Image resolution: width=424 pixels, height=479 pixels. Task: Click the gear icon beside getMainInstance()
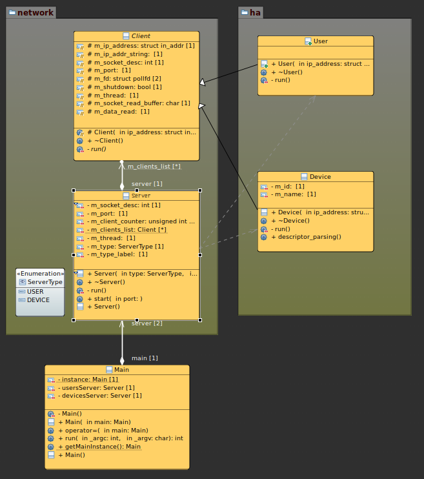(x=51, y=447)
